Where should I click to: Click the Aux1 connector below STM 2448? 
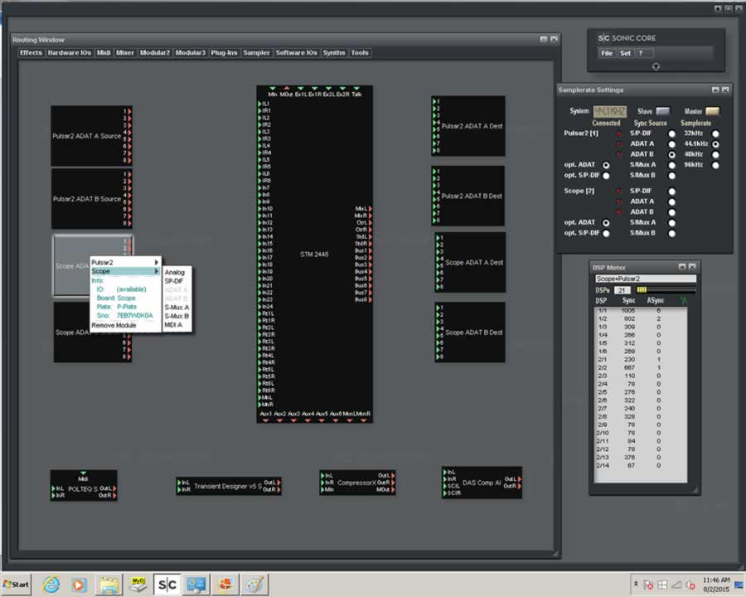265,420
